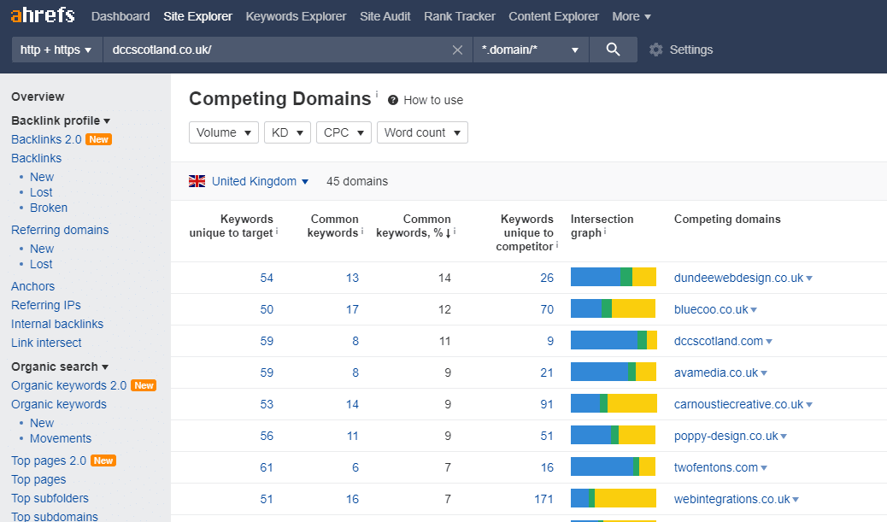Viewport: 887px width, 522px height.
Task: Open competing domain poppy-design.co.uk
Action: 725,436
